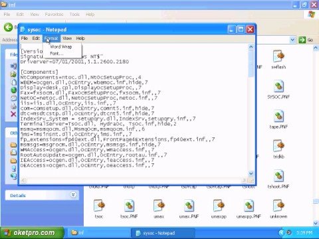
Task: Maximize the Notepad window
Action: (x=241, y=29)
